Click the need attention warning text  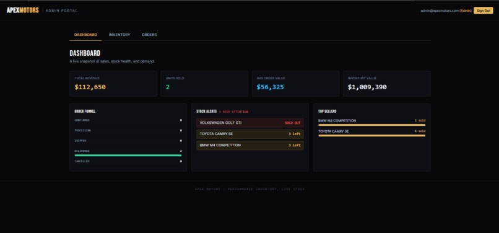point(233,112)
